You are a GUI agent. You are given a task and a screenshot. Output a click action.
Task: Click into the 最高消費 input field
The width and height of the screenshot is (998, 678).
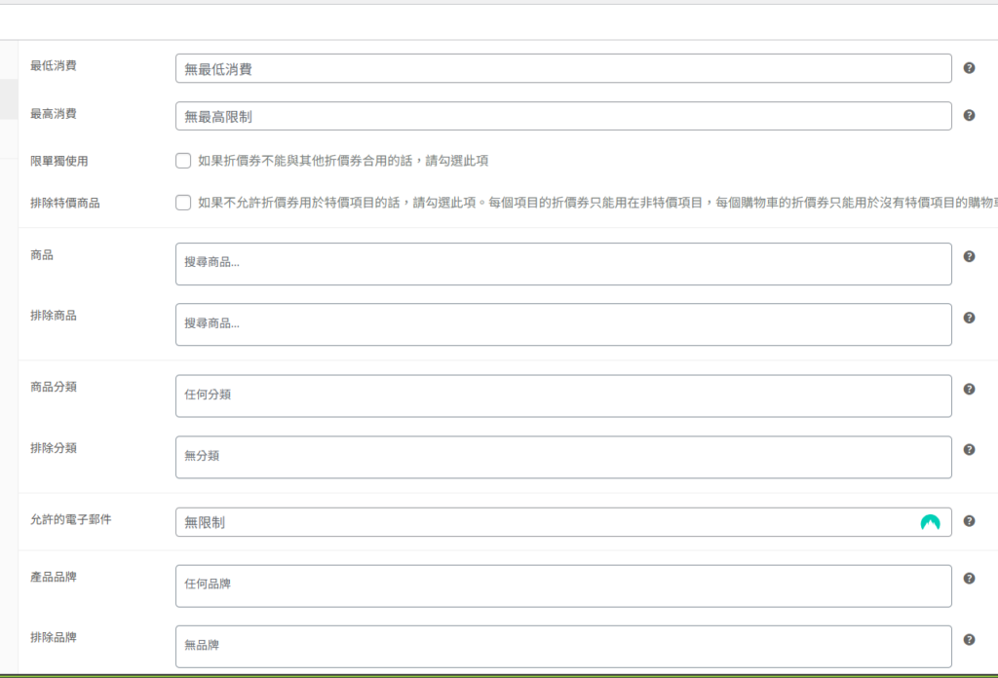tap(563, 116)
